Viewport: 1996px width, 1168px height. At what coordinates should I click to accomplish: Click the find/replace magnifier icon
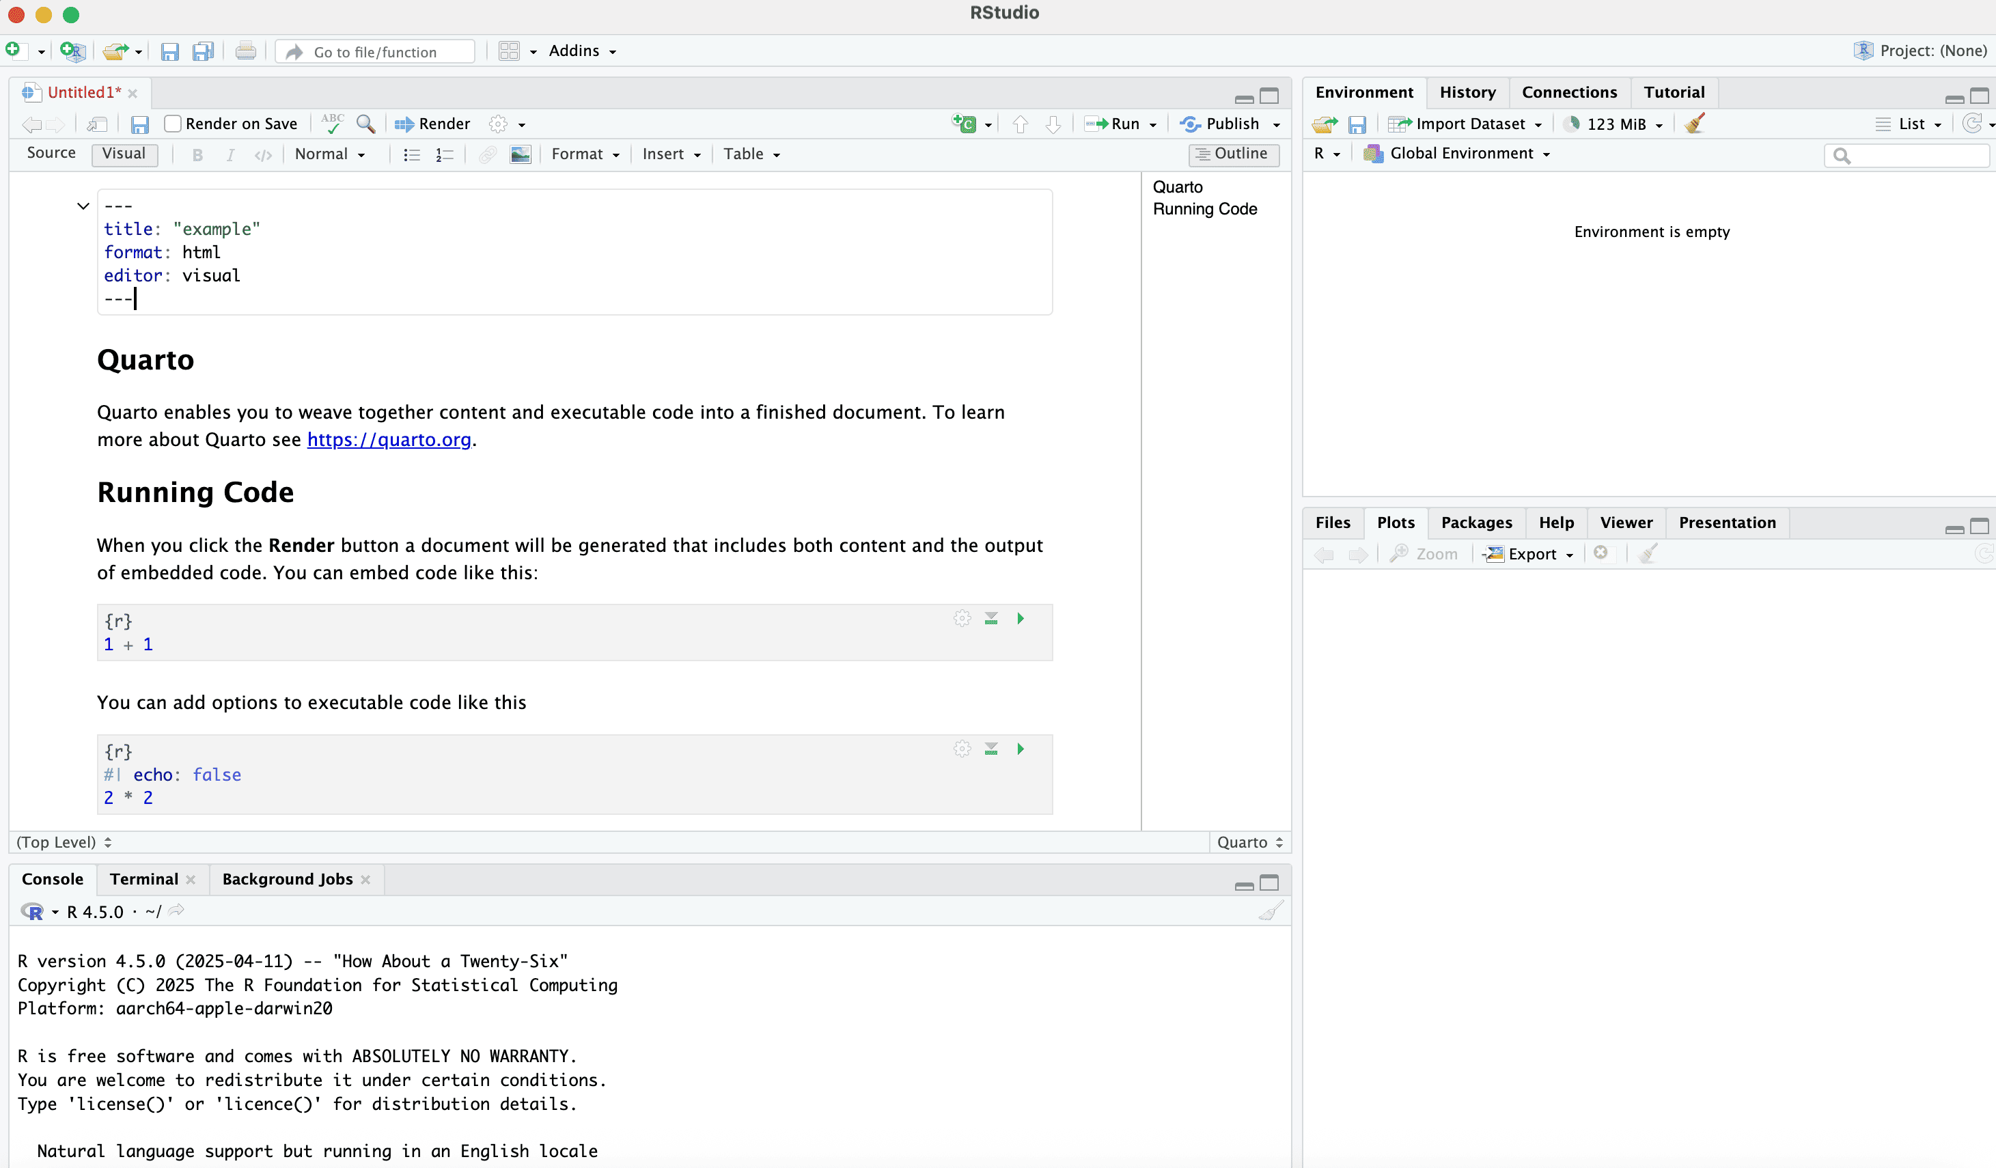pyautogui.click(x=365, y=124)
